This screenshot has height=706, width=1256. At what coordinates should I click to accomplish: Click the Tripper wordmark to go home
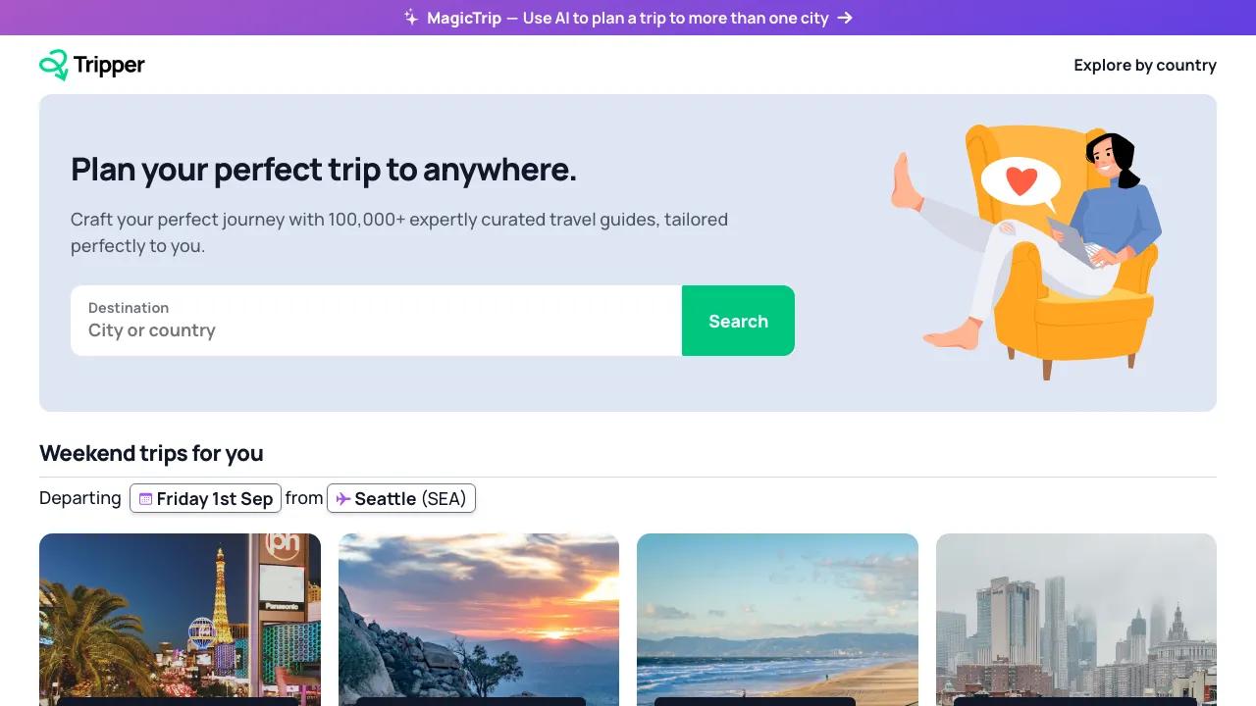[109, 65]
